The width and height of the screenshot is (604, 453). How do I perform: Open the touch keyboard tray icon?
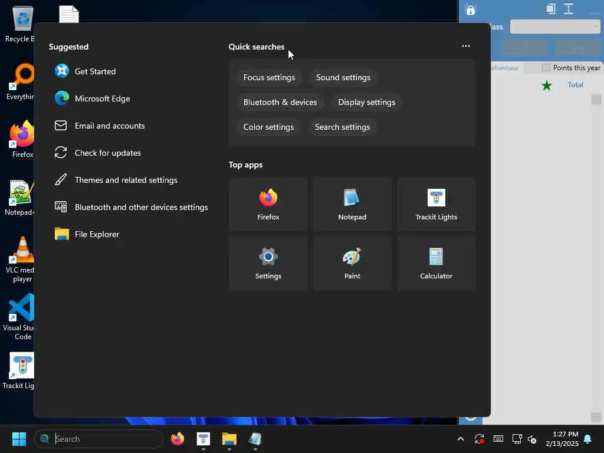pos(498,439)
